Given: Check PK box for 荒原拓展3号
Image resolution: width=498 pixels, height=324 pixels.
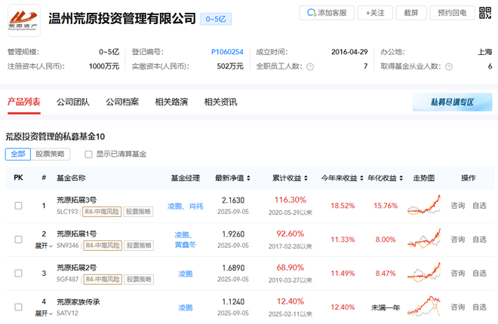Looking at the screenshot, I should [19, 205].
